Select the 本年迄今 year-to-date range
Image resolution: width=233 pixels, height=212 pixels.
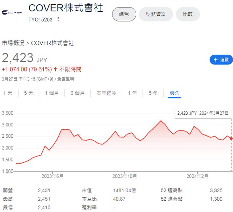pos(106,93)
